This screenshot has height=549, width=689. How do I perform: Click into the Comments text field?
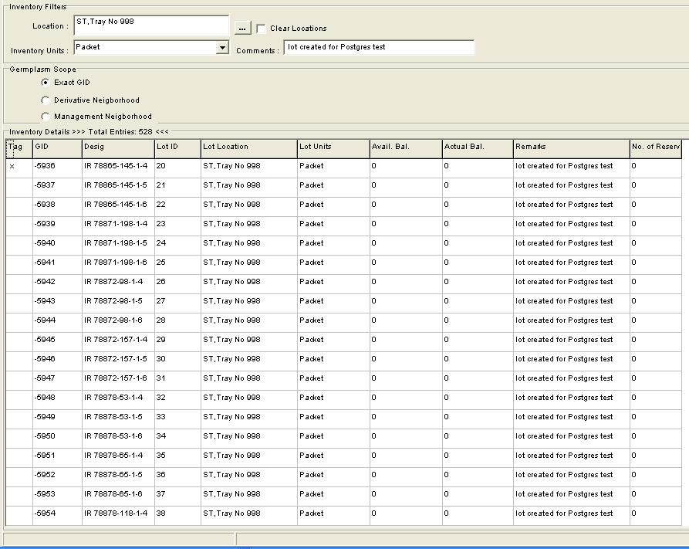click(x=379, y=47)
